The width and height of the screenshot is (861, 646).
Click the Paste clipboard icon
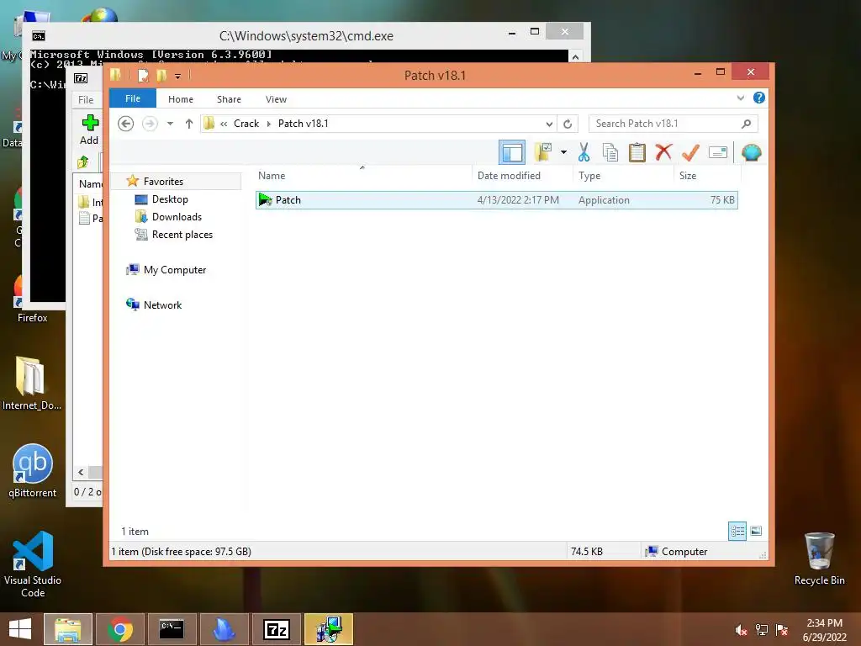pos(637,152)
